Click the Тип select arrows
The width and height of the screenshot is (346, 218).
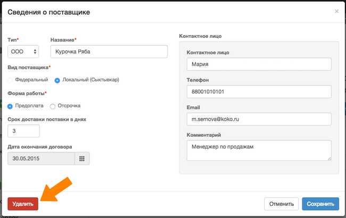pos(35,52)
